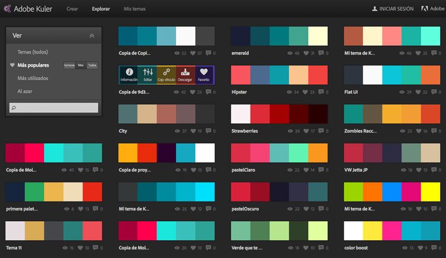Image resolution: width=446 pixels, height=258 pixels.
Task: Click the heart icon under pastelOscuro
Action: point(306,209)
